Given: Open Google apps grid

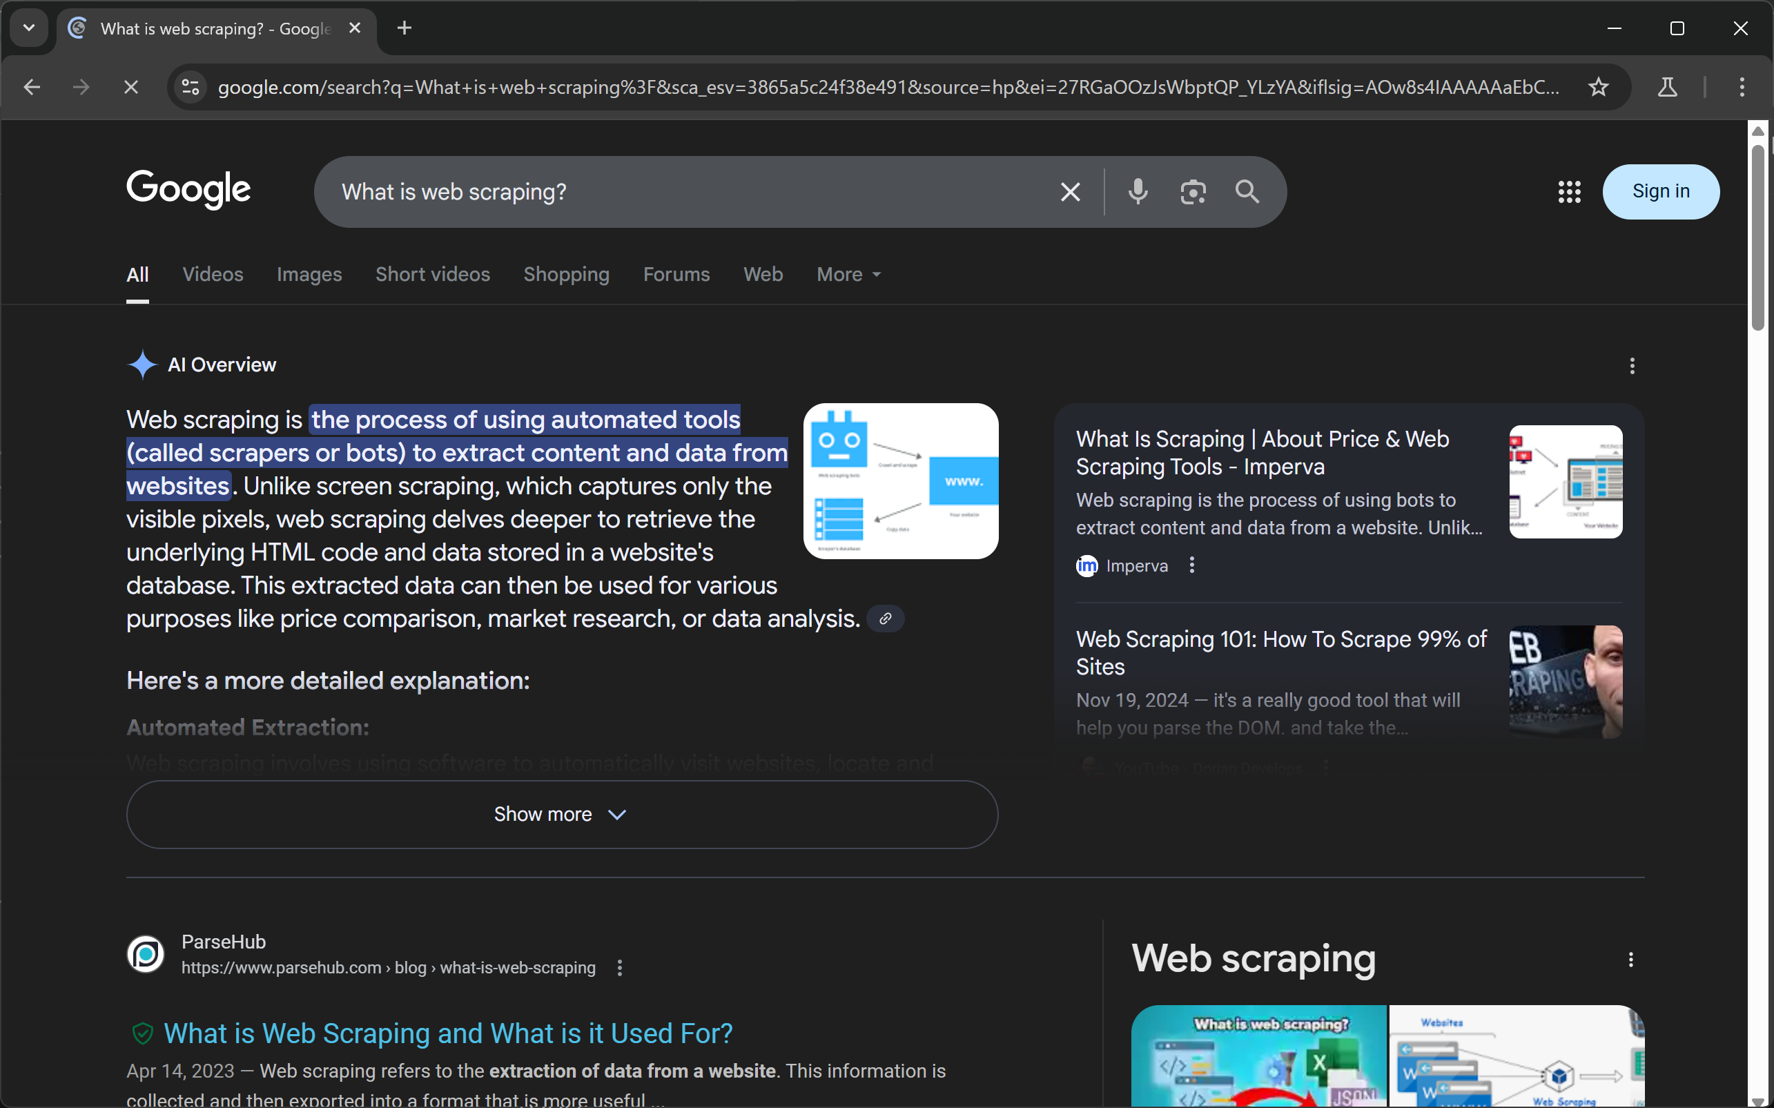Looking at the screenshot, I should (x=1569, y=192).
